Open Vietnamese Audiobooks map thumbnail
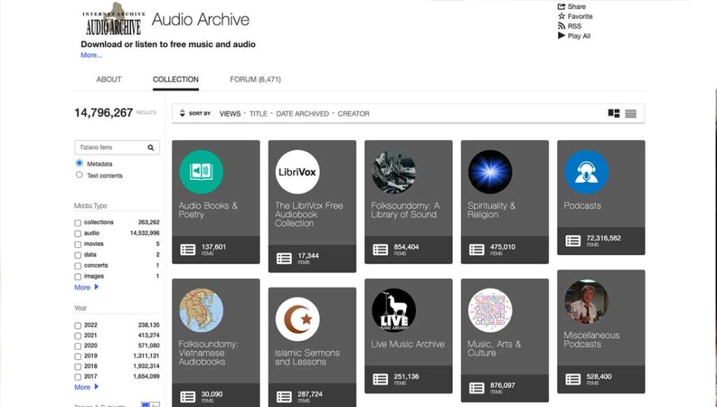 (x=201, y=310)
